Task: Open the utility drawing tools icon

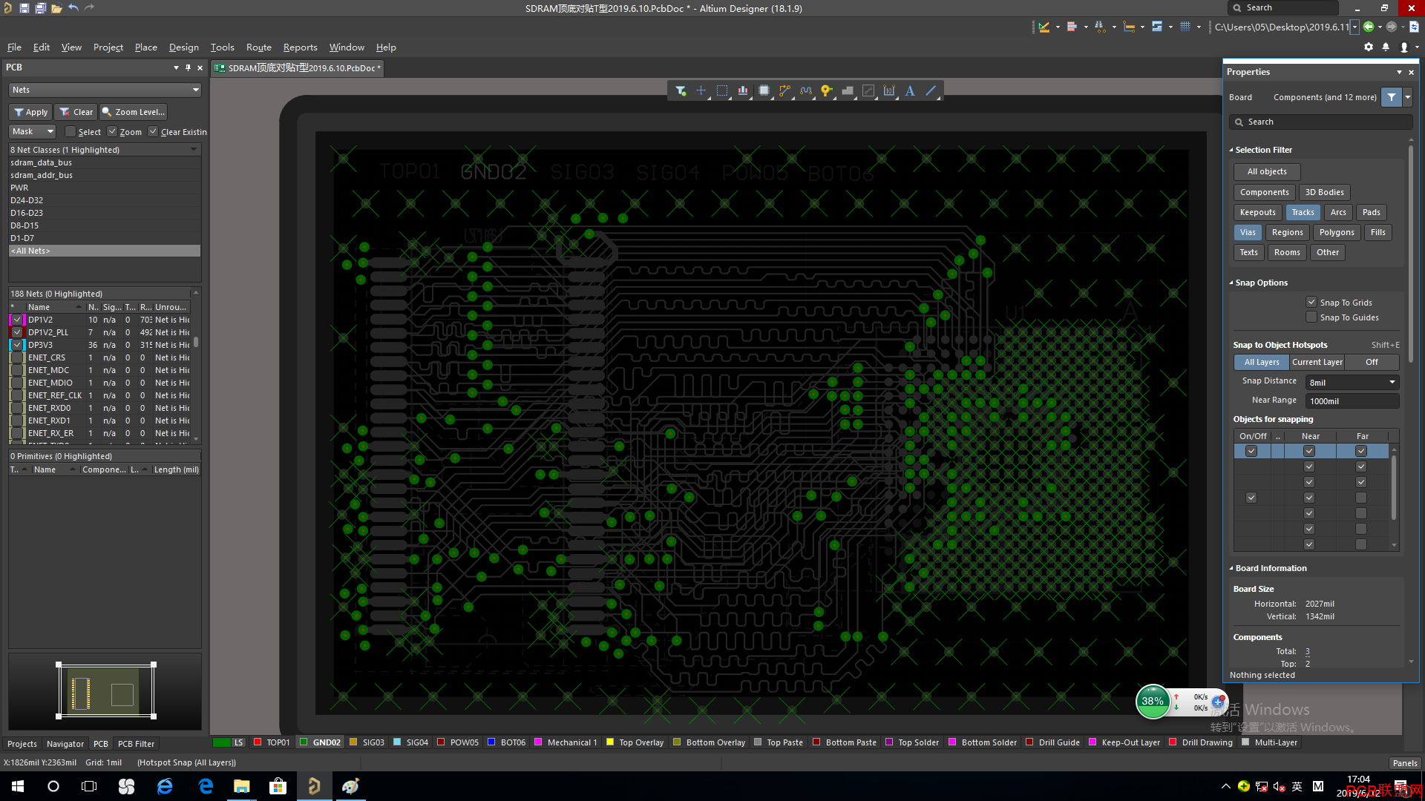Action: pos(1044,27)
